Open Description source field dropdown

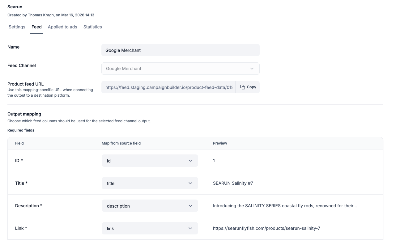click(150, 206)
